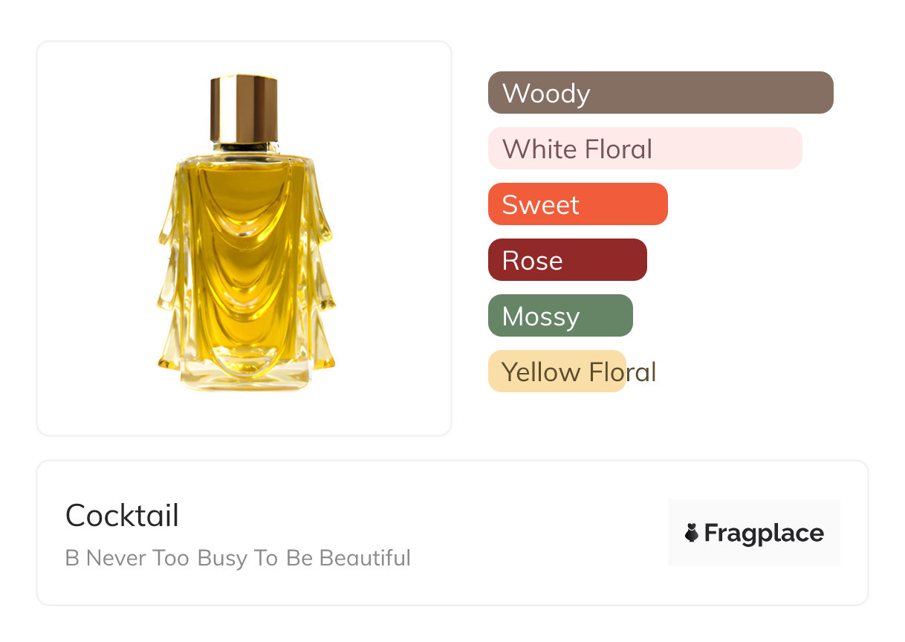Click the "Woody" label text
This screenshot has height=642, width=905.
coord(546,94)
